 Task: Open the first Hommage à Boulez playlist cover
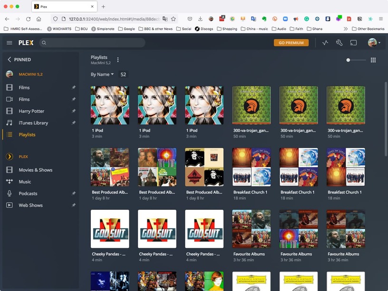click(x=251, y=281)
